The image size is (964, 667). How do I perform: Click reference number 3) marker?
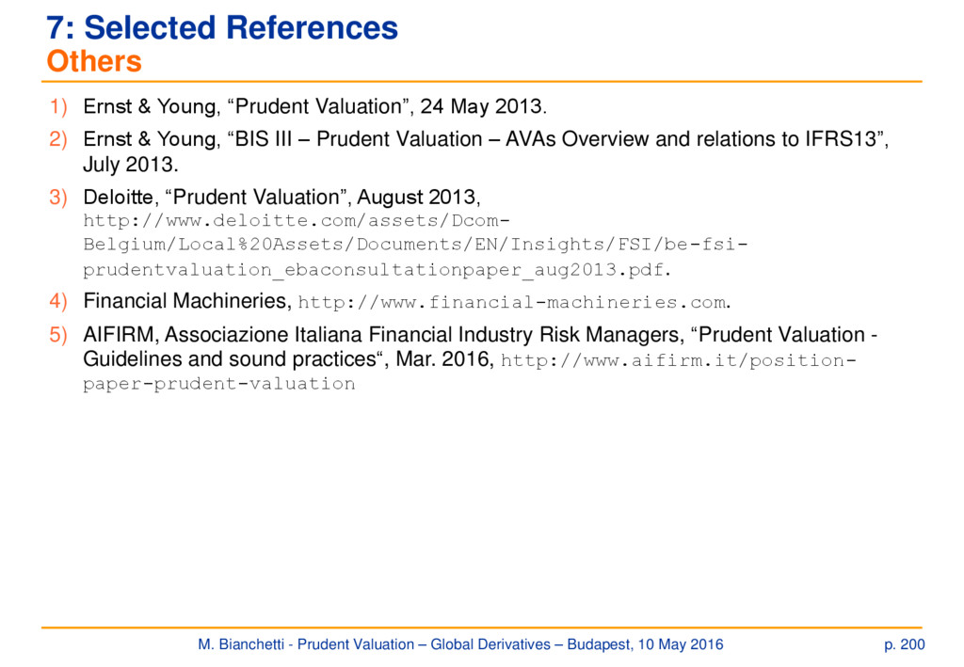[58, 198]
